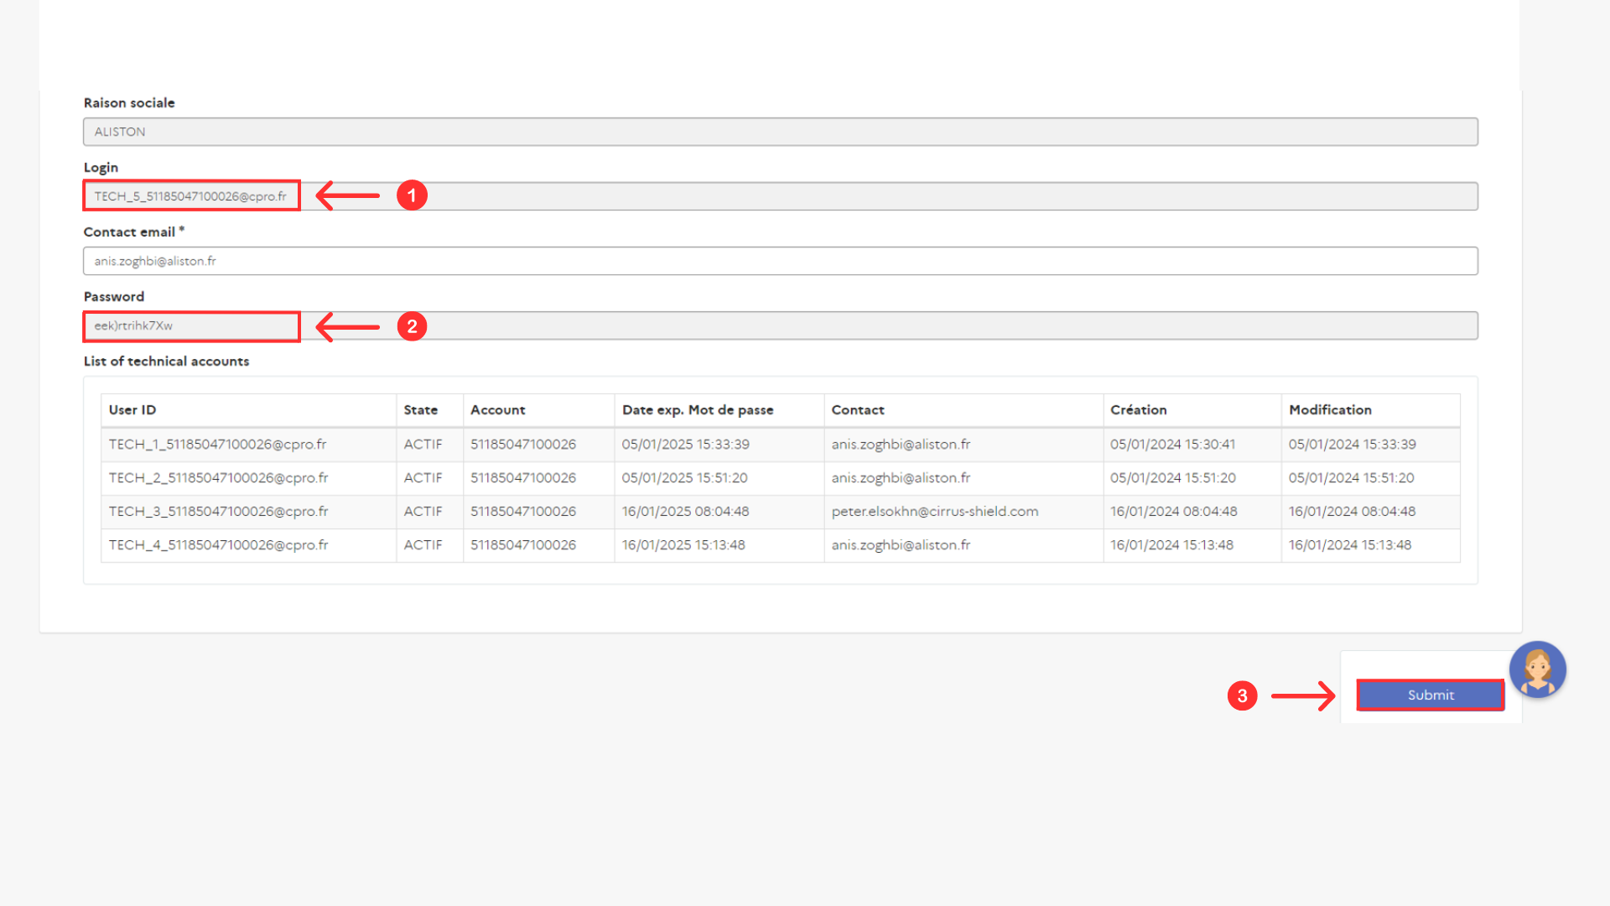Click Date exp. Mot de passe header
The width and height of the screenshot is (1610, 906).
(697, 410)
